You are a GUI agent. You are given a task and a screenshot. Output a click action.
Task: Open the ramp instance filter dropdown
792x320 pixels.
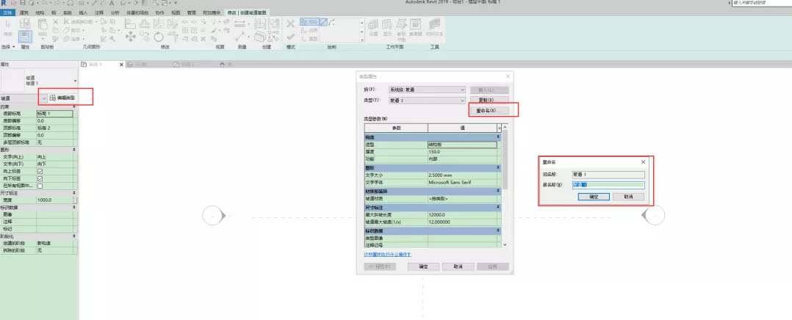44,98
